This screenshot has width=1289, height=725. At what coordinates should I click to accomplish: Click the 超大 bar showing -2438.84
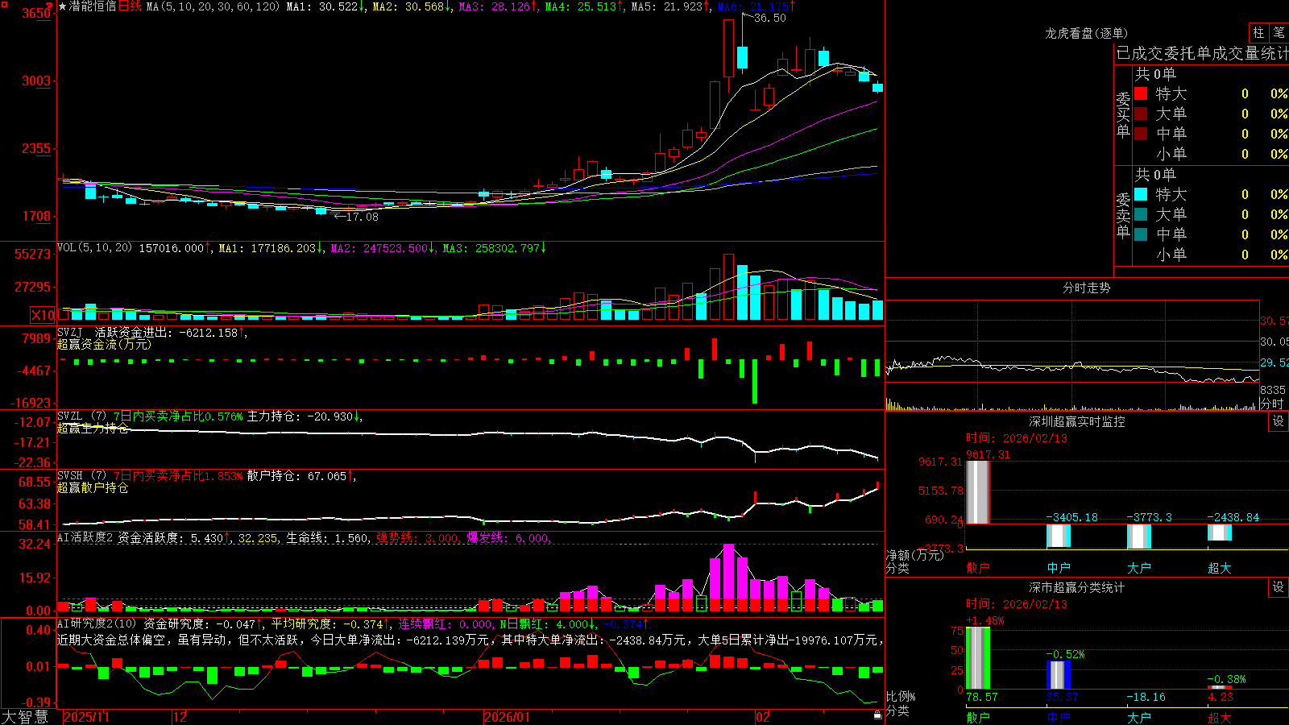1219,532
